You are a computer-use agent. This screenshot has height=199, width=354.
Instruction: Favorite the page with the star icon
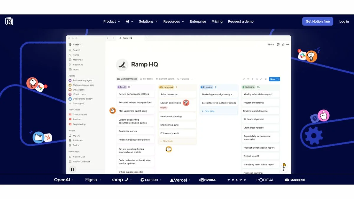[283, 45]
